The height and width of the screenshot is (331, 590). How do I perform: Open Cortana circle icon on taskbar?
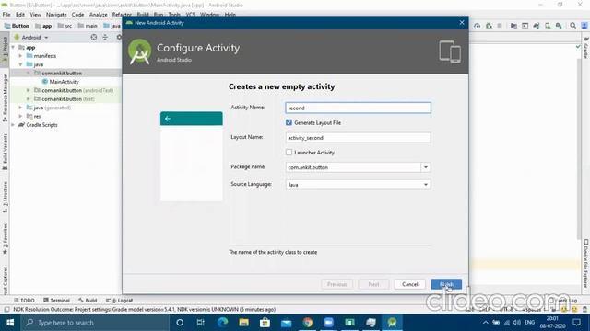[180, 323]
